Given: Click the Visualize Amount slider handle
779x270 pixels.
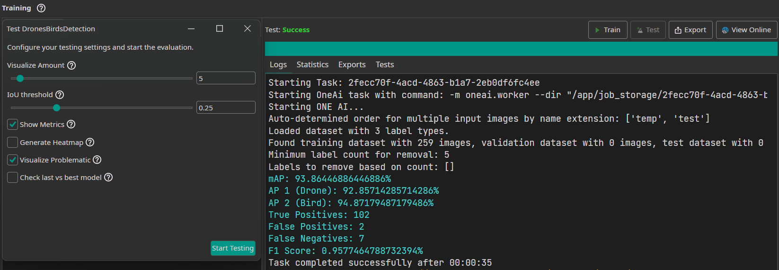Looking at the screenshot, I should tap(20, 79).
